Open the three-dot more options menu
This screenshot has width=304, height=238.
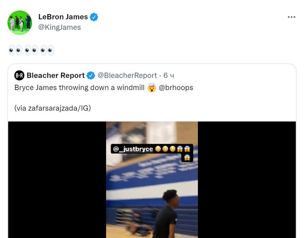tap(292, 17)
